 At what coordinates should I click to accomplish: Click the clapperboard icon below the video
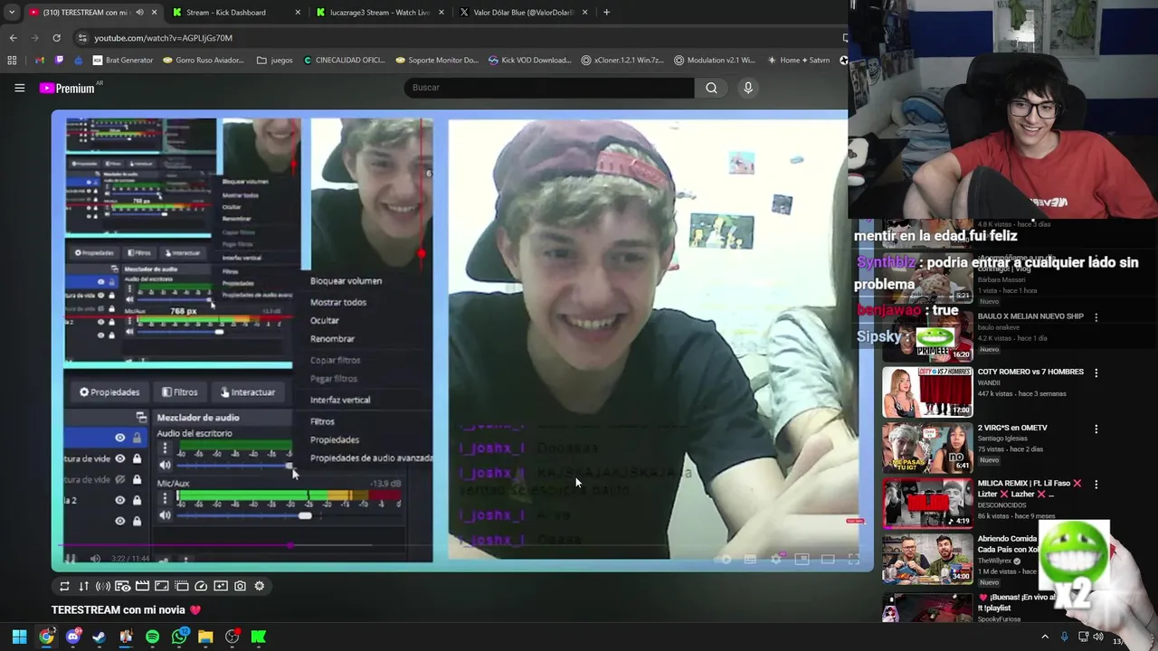click(x=142, y=586)
